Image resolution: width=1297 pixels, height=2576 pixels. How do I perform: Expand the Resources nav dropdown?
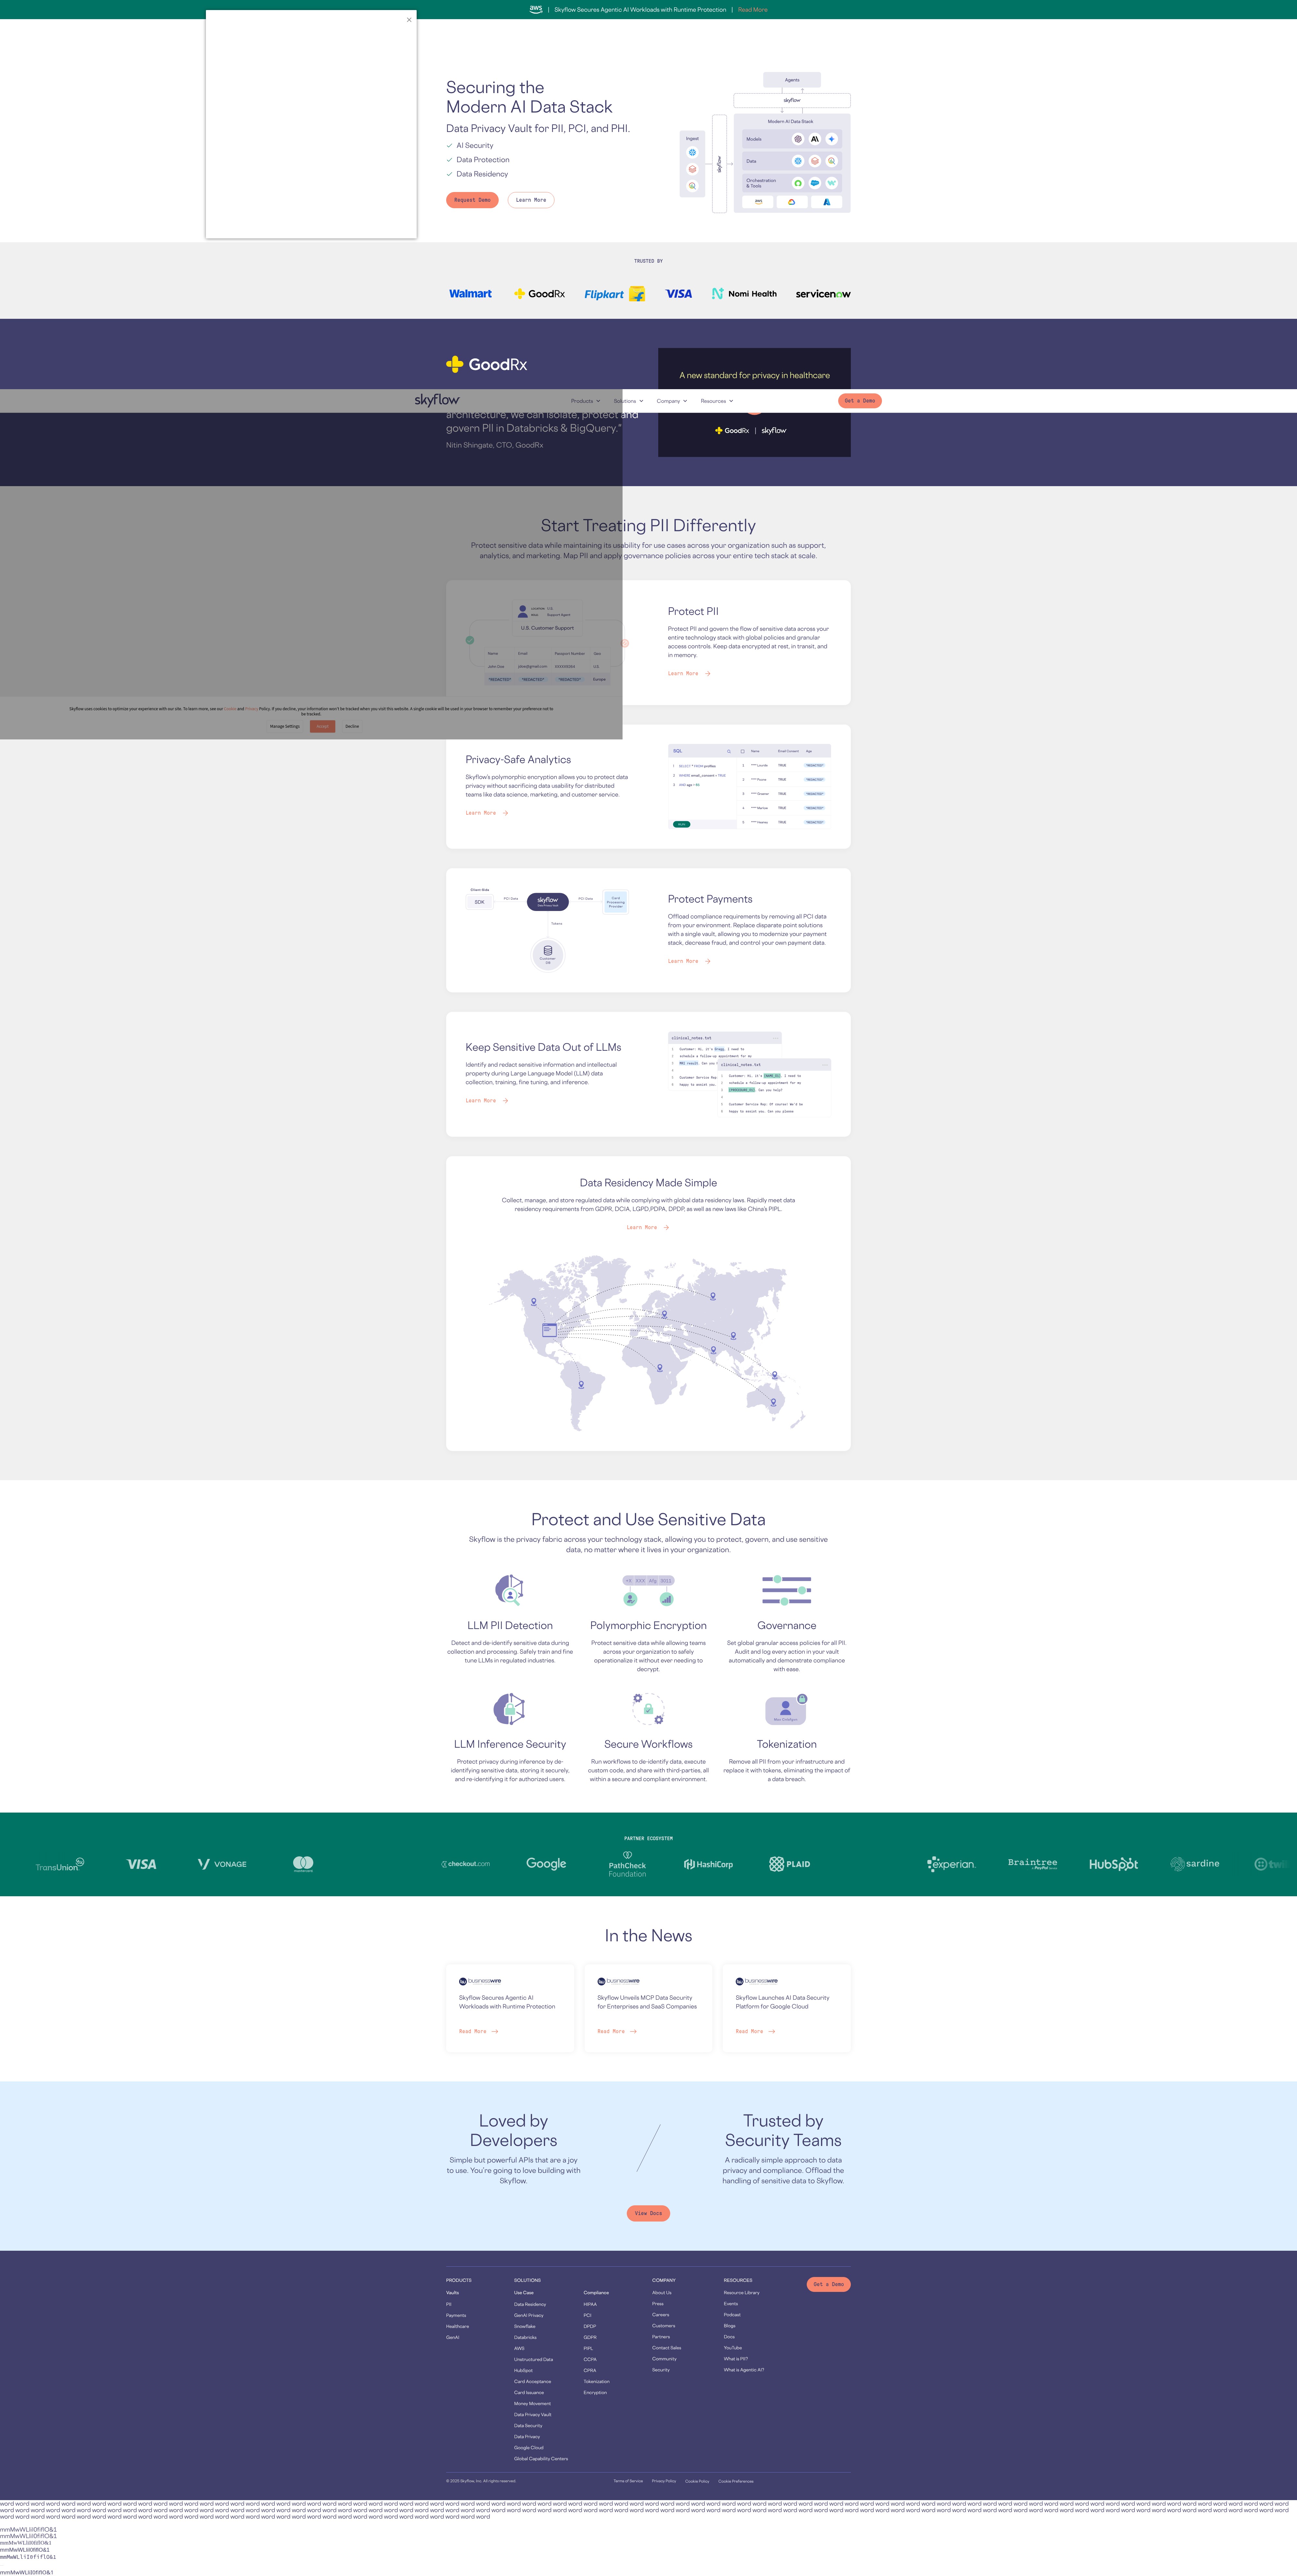tap(717, 401)
